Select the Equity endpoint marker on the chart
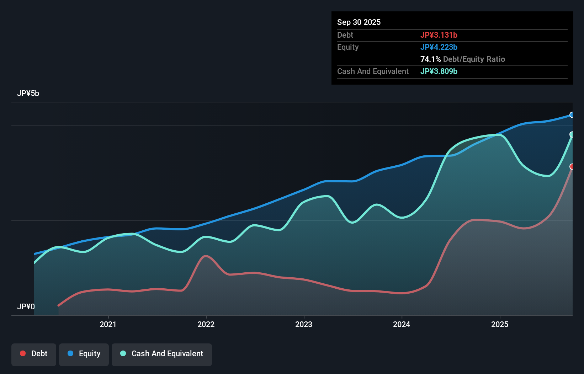This screenshot has width=584, height=374. click(x=572, y=115)
